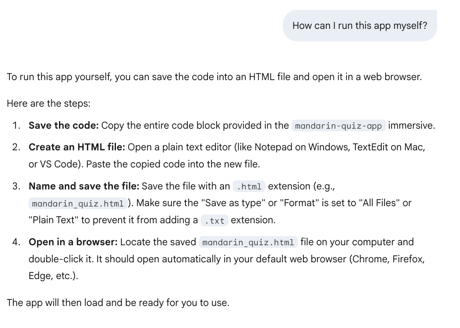Click the bold "Save the code:" heading

(63, 126)
